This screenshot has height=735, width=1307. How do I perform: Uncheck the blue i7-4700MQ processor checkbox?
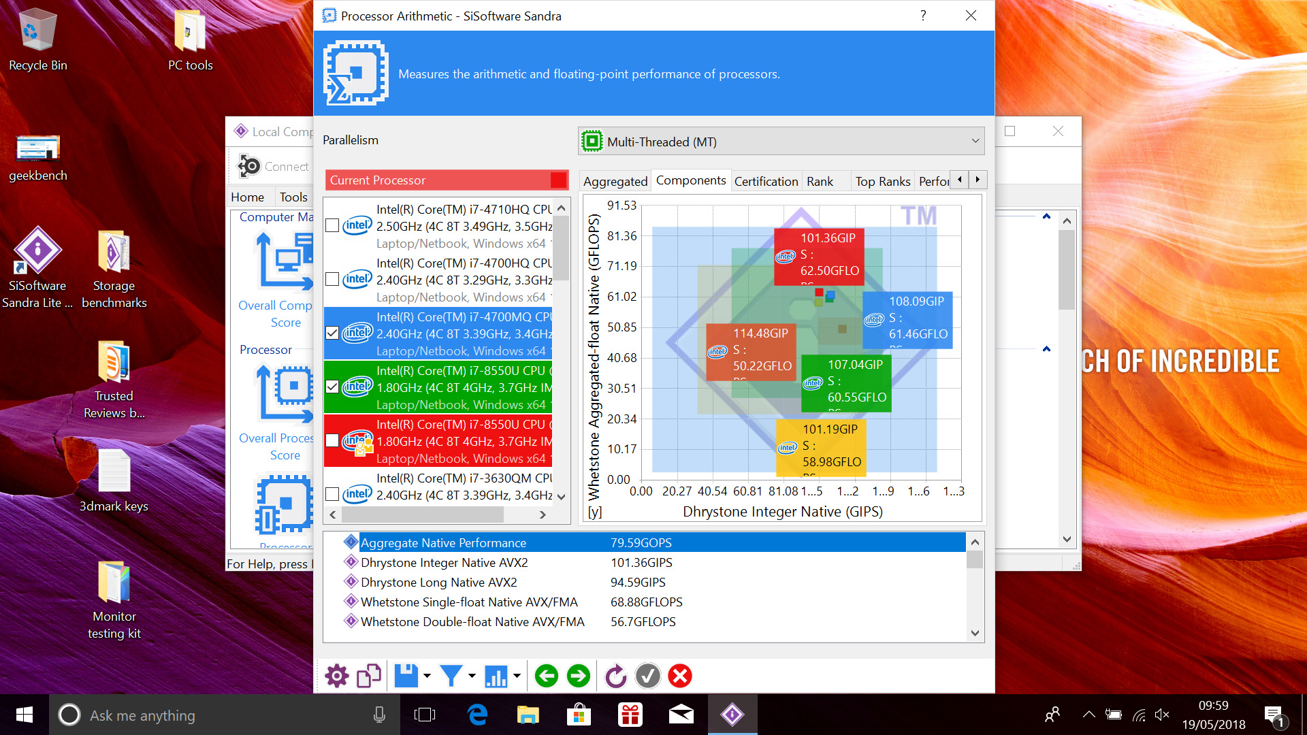pos(332,333)
